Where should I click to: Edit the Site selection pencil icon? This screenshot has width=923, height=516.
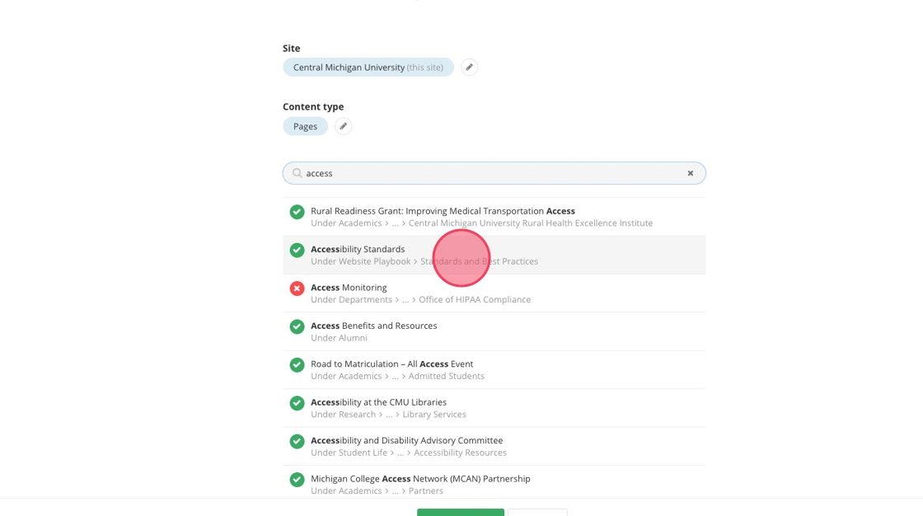tap(469, 67)
